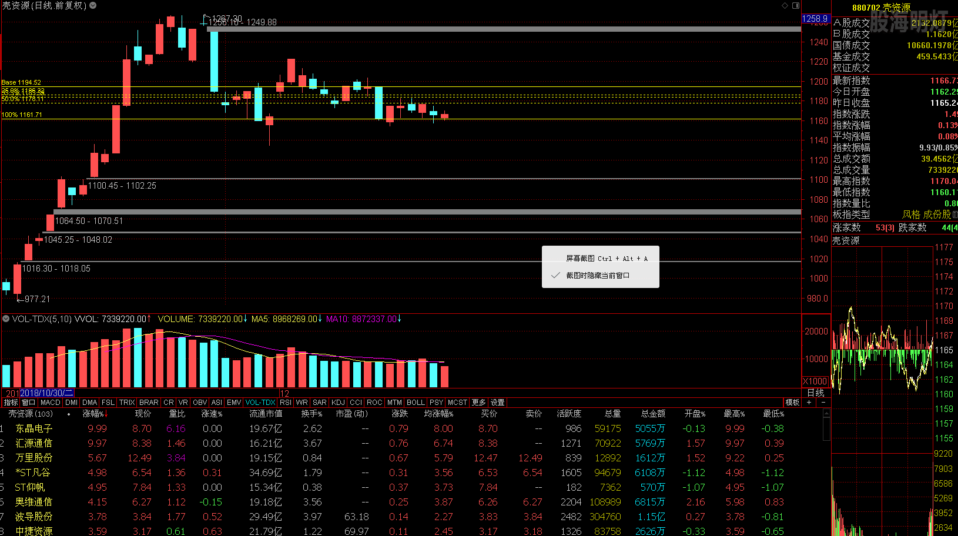Switch to OBV indicator
This screenshot has width=958, height=536.
(x=200, y=403)
